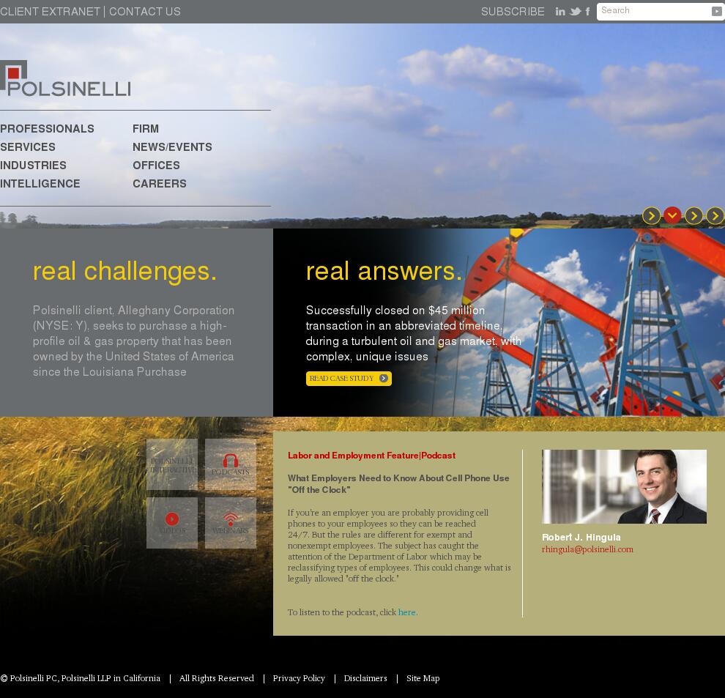Select the red active slide indicator
Image resolution: width=725 pixels, height=698 pixels.
[672, 215]
